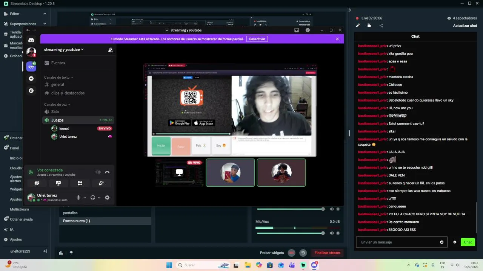Screen dimensions: 483x271
Task: Dismiss the Streamer mode banner
Action: coord(337,39)
